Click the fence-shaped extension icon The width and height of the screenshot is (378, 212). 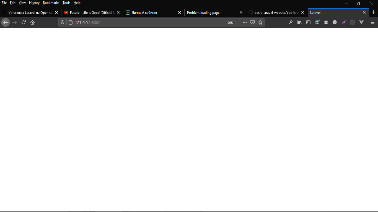click(x=326, y=22)
